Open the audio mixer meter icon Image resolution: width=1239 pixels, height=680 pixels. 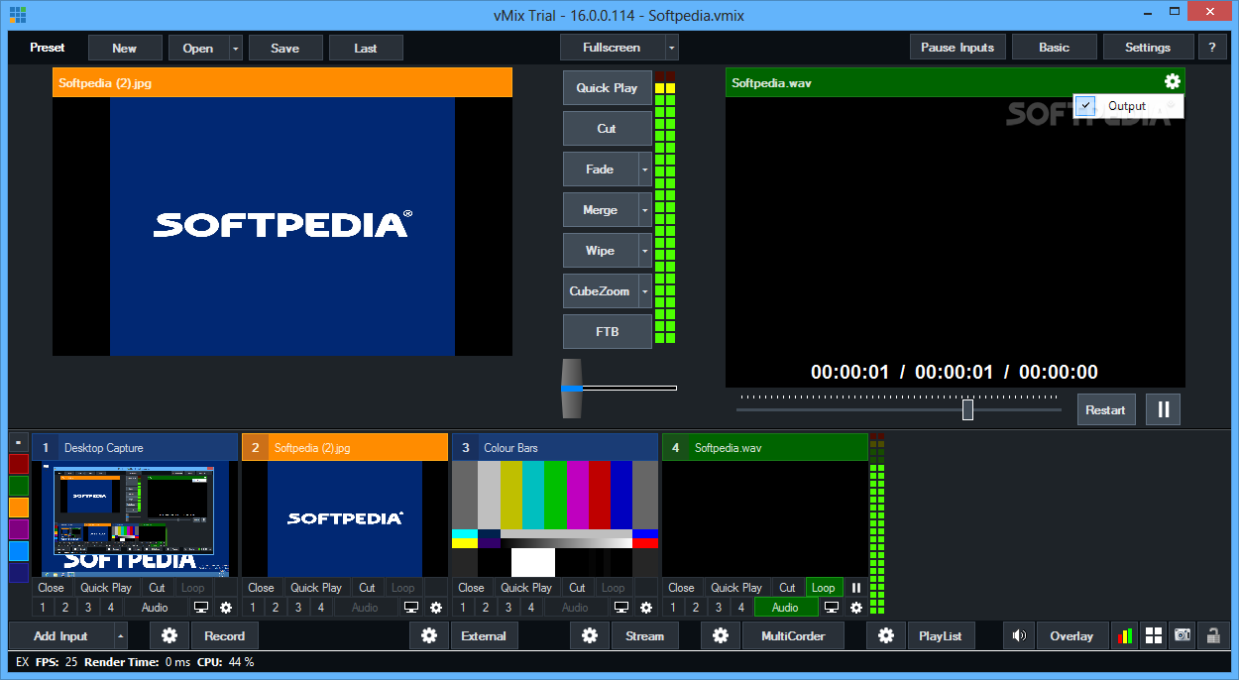(1125, 635)
